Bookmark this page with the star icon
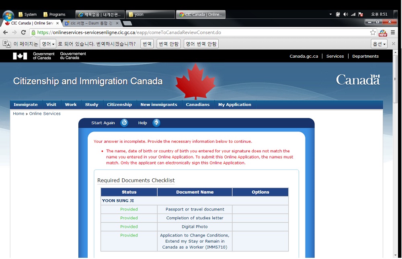The image size is (402, 259). (373, 32)
